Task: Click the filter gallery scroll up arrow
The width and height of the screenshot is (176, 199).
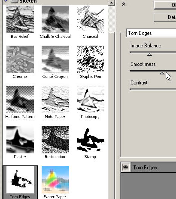Action: click(112, 3)
